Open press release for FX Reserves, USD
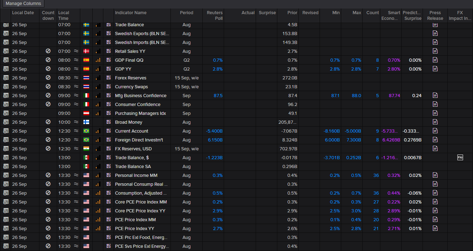 pos(435,149)
